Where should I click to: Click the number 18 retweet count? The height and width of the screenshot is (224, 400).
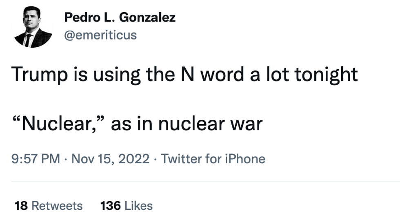click(x=21, y=206)
